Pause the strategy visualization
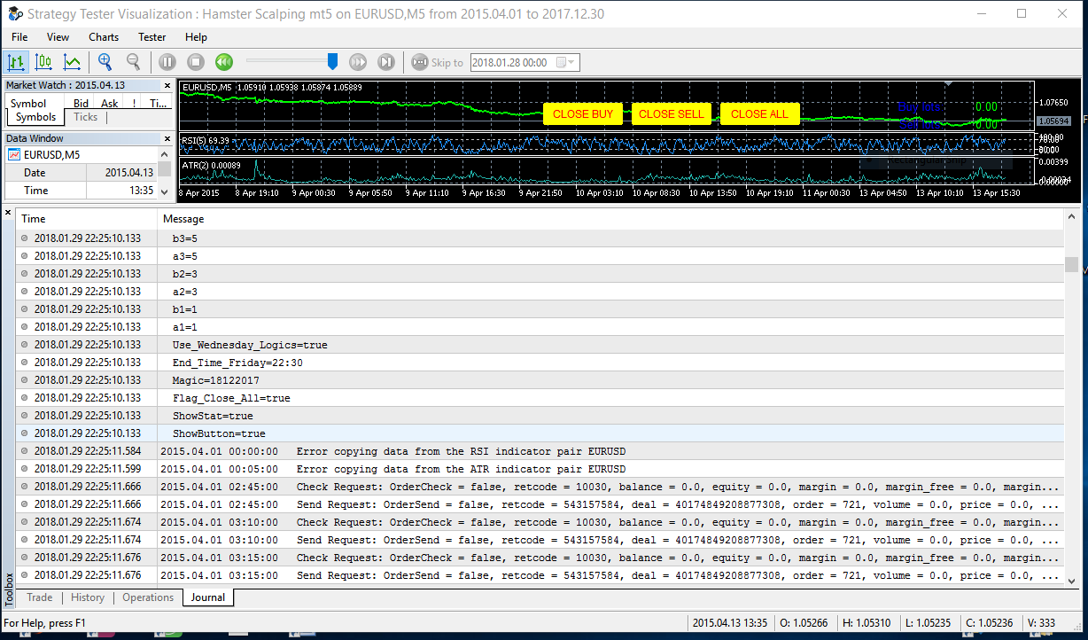Image resolution: width=1088 pixels, height=640 pixels. (167, 62)
